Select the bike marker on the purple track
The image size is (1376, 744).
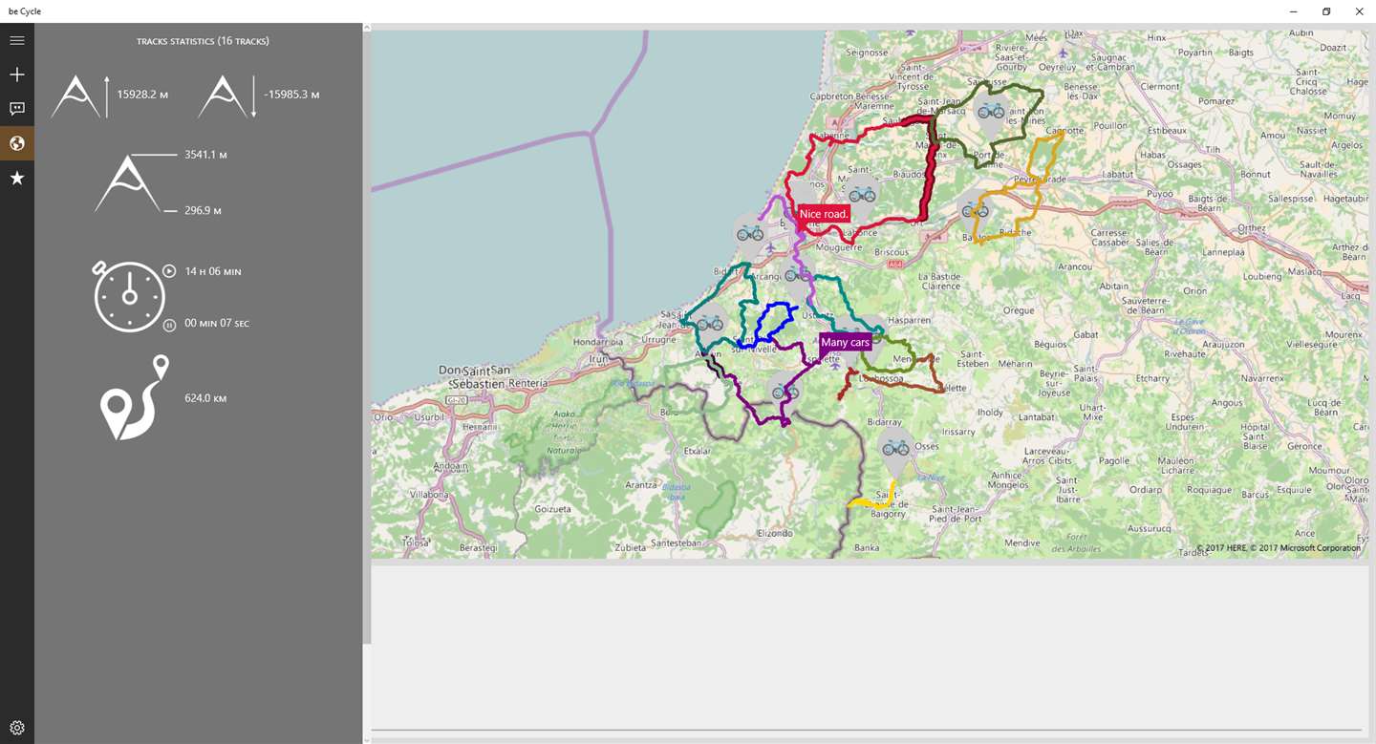tap(785, 393)
